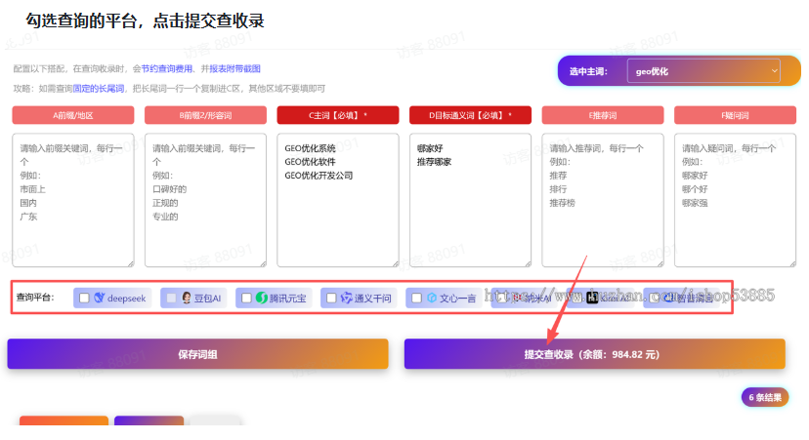The image size is (809, 440).
Task: Click the 选中主词: label
Action: 589,71
